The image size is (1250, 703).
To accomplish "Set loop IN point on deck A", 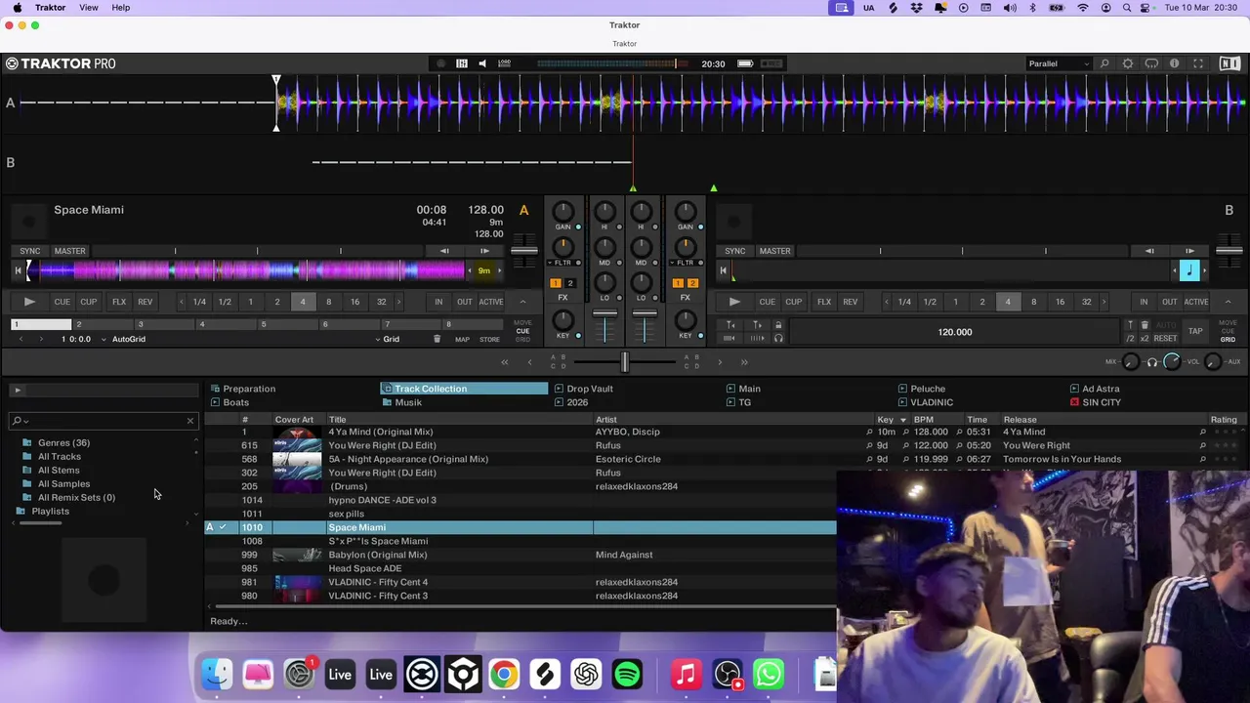I will (438, 302).
